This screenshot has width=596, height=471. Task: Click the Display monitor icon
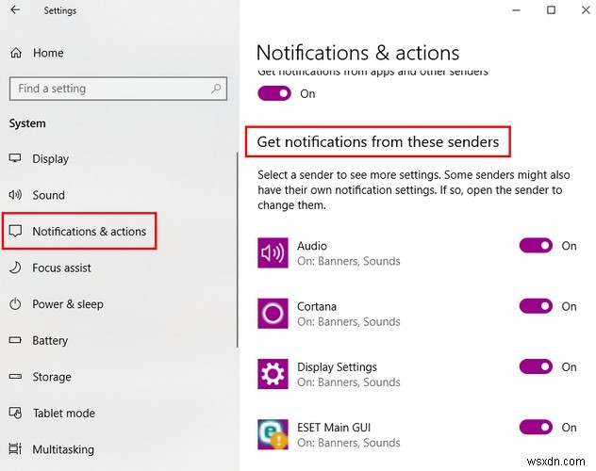[x=15, y=158]
